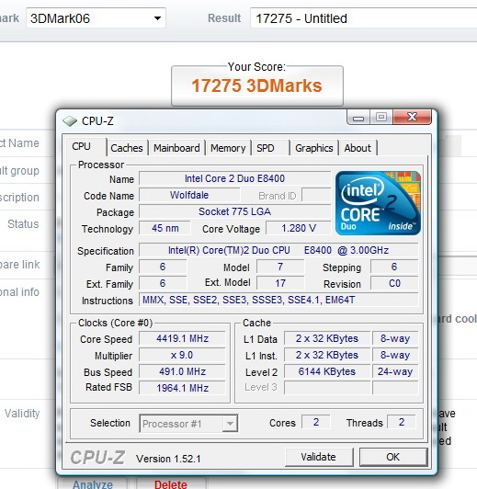Image resolution: width=477 pixels, height=489 pixels.
Task: Click the CPU-Z title bar app icon
Action: (70, 121)
